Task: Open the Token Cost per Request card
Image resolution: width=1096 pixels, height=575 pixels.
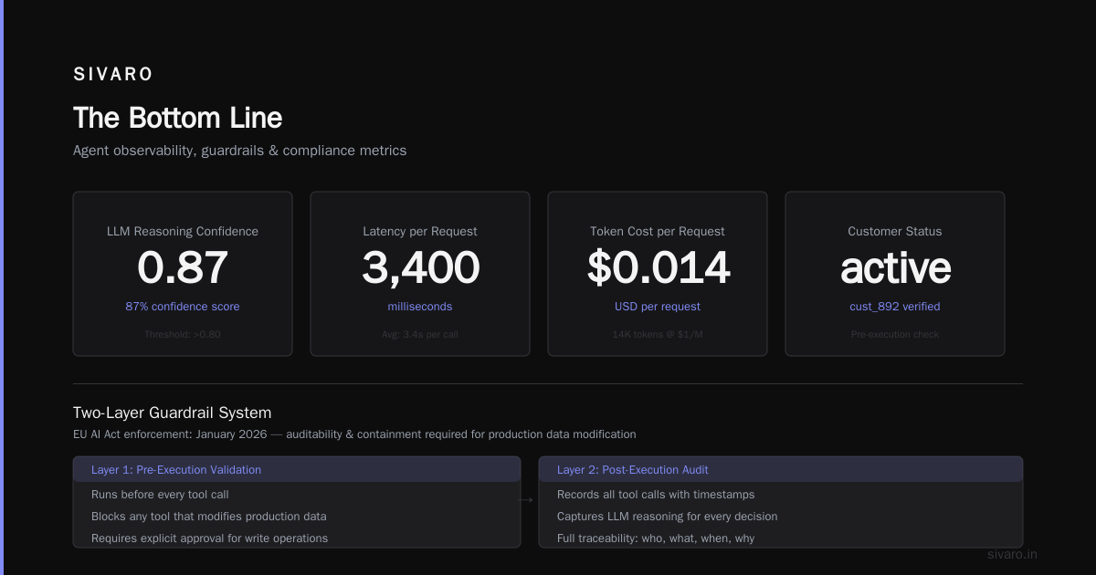Action: click(x=658, y=273)
